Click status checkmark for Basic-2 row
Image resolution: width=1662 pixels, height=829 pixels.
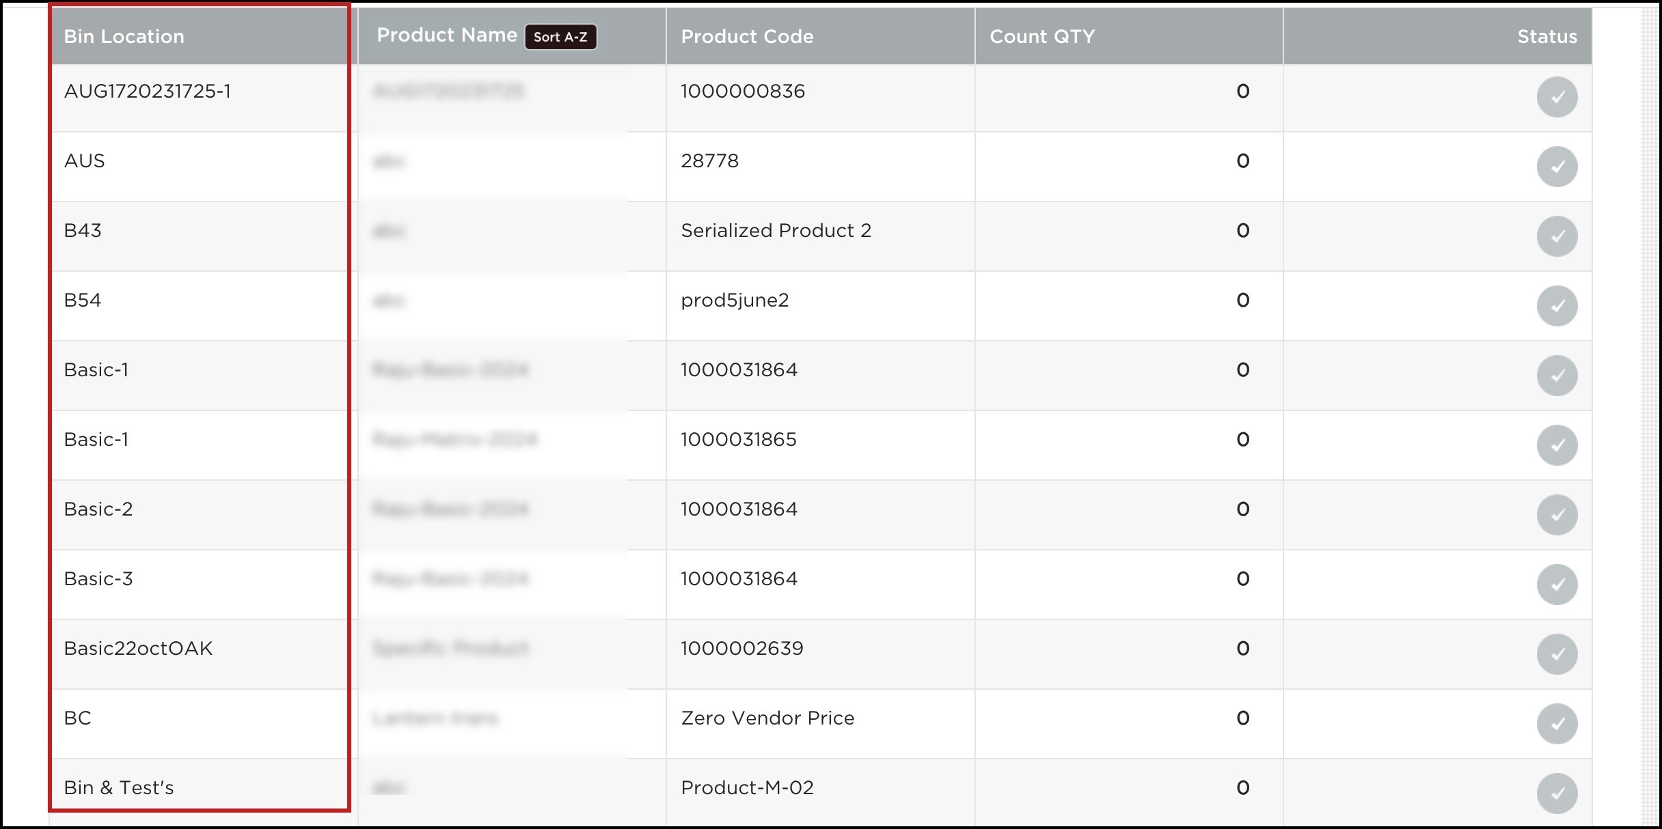[1557, 515]
